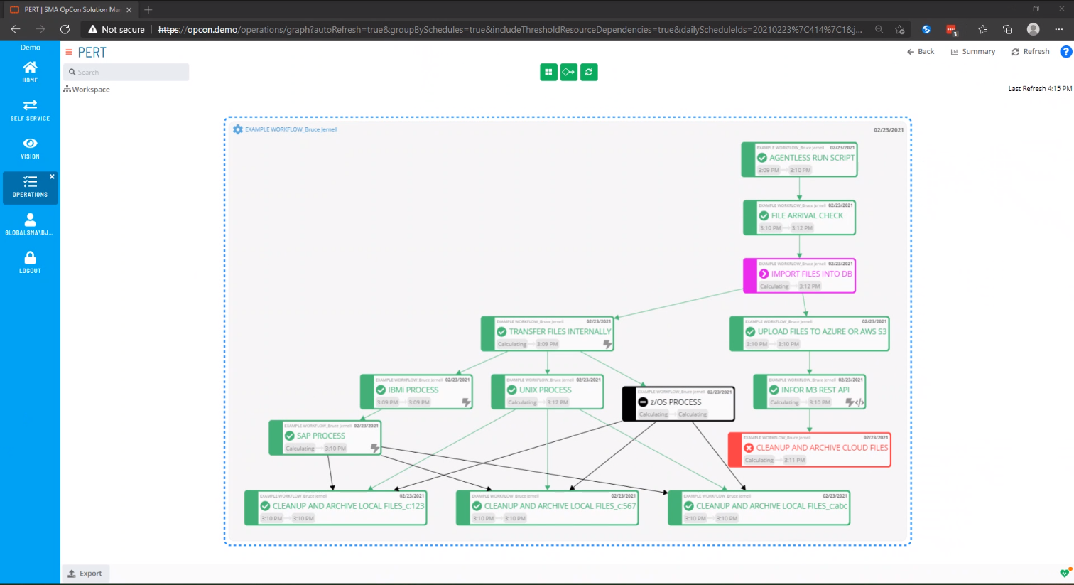Click into the Search field
The width and height of the screenshot is (1074, 585).
[126, 72]
